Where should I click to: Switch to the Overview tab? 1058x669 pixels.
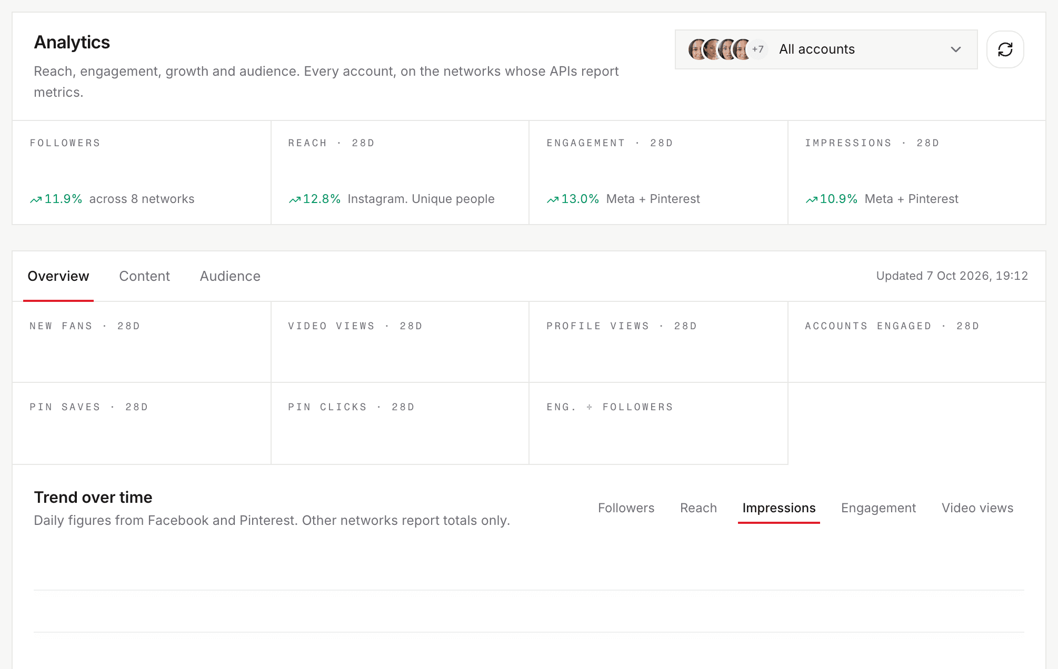coord(58,276)
